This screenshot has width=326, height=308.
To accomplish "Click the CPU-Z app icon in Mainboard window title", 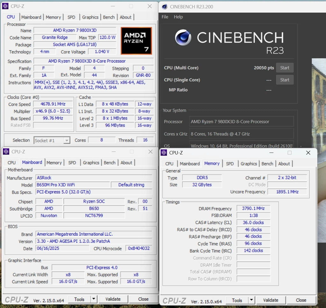I will point(6,152).
